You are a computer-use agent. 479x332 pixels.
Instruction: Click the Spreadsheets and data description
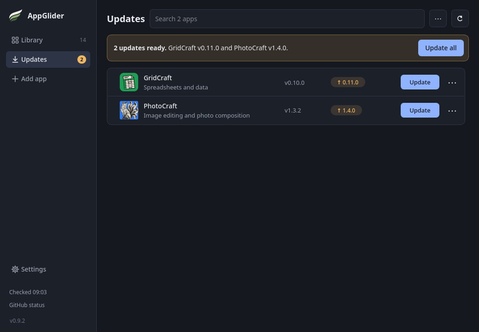[175, 88]
